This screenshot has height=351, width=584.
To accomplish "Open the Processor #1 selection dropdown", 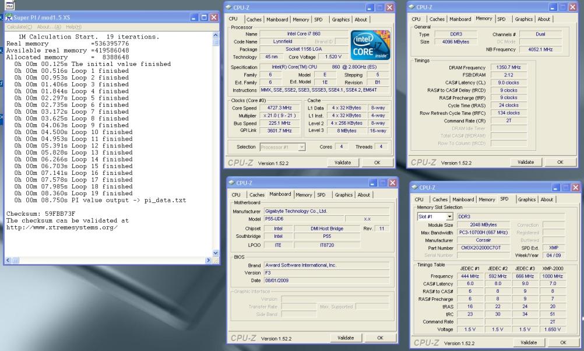I will coord(283,147).
